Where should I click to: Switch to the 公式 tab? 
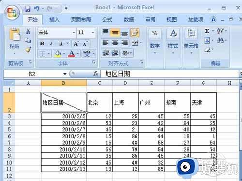click(x=107, y=20)
